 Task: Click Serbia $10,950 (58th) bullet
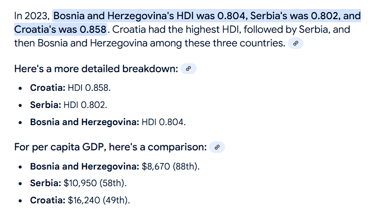tap(78, 183)
